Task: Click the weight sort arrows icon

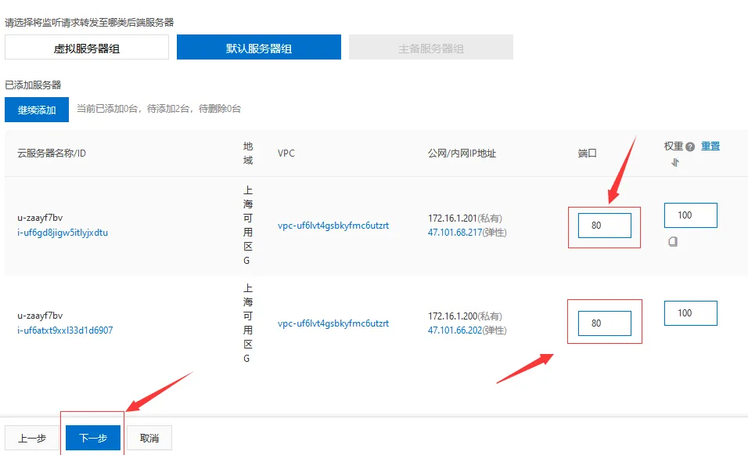Action: 674,163
